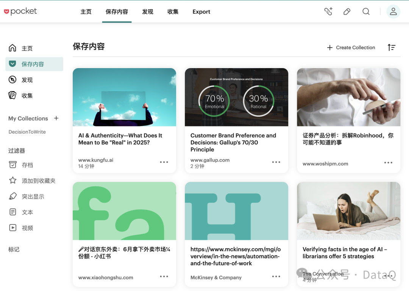The width and height of the screenshot is (409, 291).
Task: Open 证券产品分析 Robinhood article title
Action: [348, 139]
